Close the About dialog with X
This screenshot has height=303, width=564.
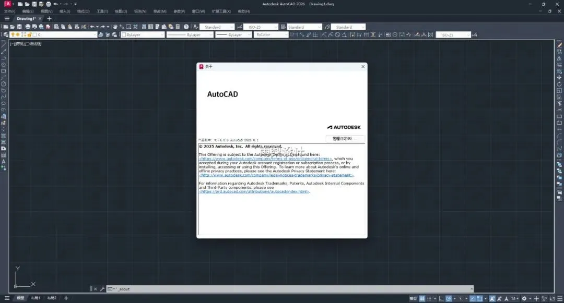pos(363,66)
